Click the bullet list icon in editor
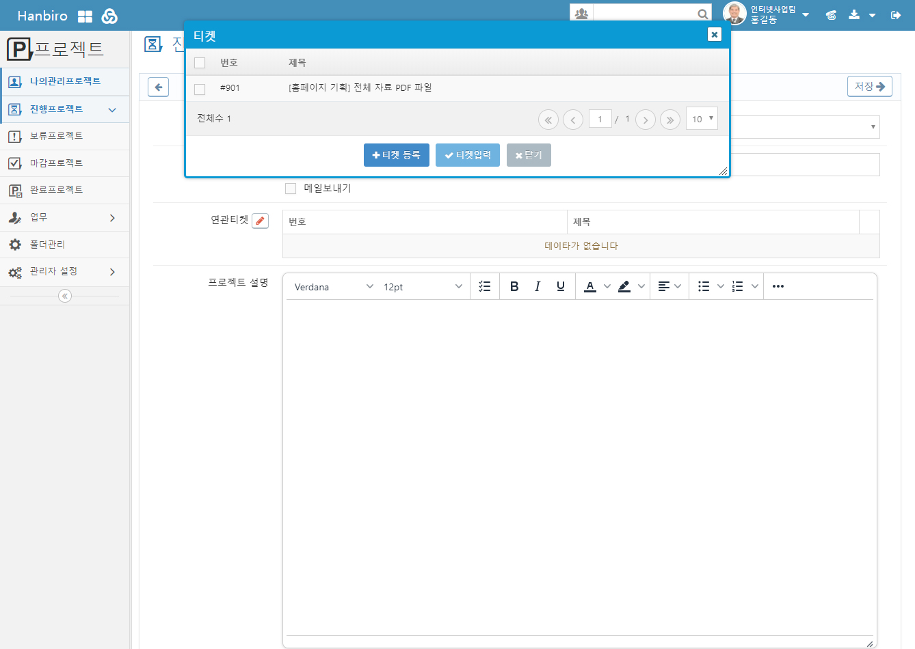 (704, 286)
